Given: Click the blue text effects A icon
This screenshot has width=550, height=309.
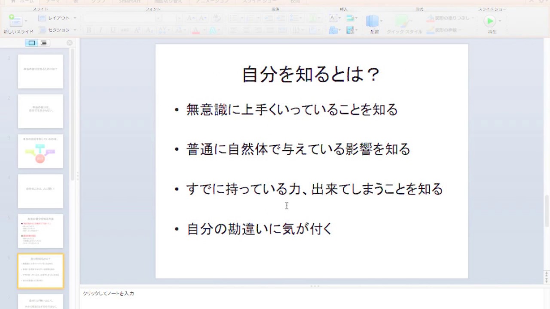Looking at the screenshot, I should pyautogui.click(x=212, y=30).
